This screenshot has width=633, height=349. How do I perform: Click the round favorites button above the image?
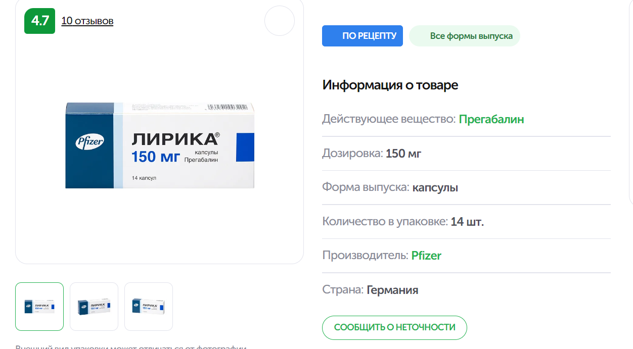click(x=279, y=21)
